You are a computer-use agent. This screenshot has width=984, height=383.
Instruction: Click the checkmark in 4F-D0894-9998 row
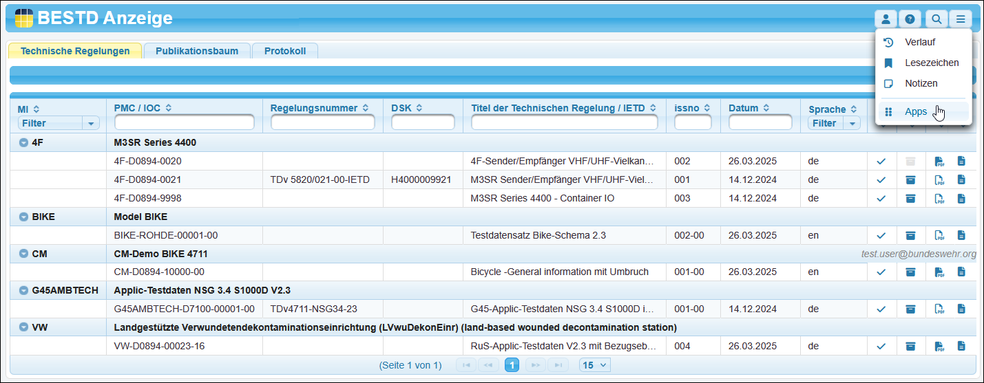point(881,199)
